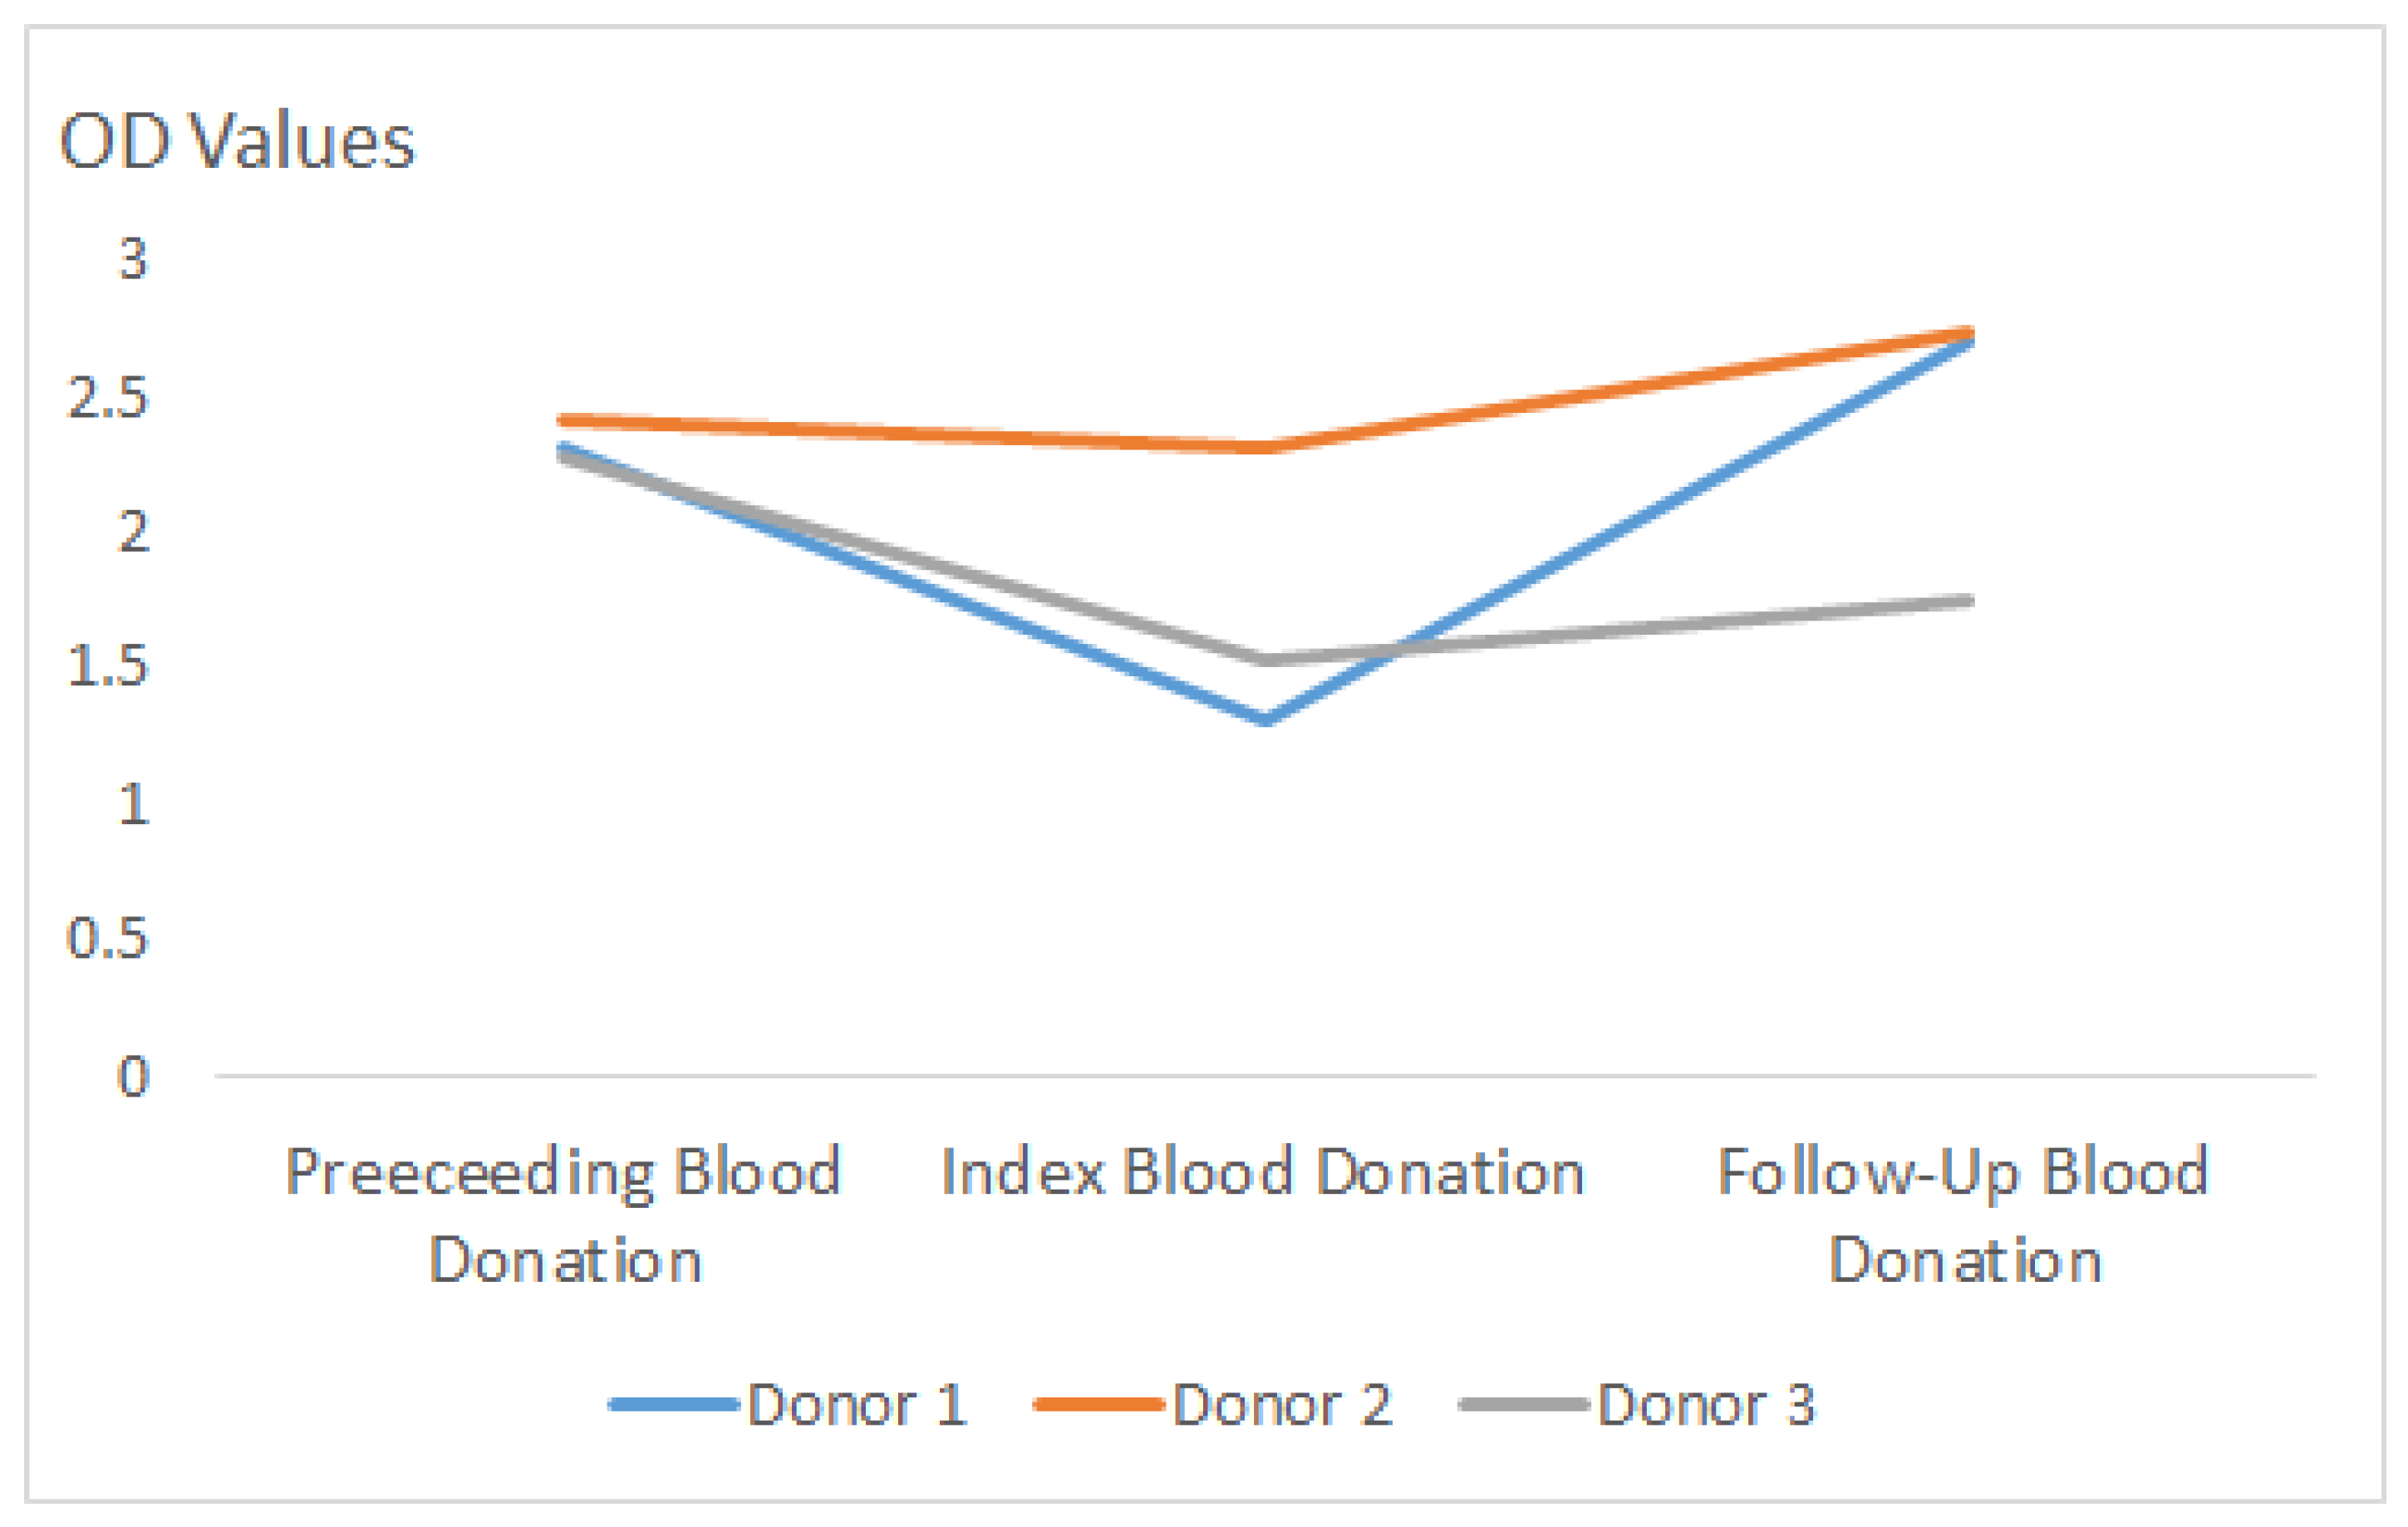Click the gray Donor 3 legend line swatch
The image size is (2408, 1527).
(1523, 1405)
